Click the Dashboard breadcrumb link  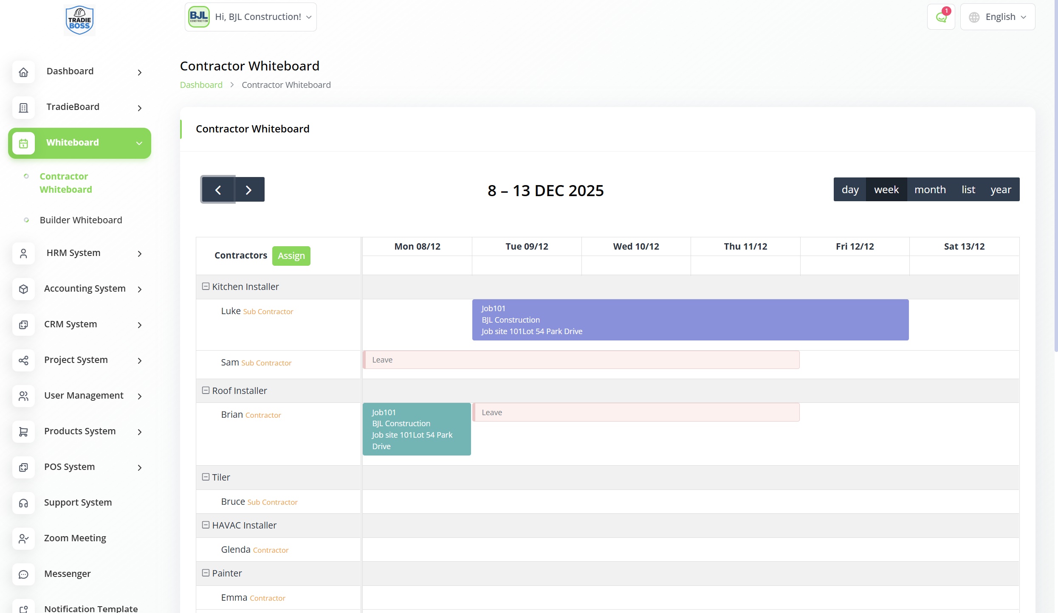pyautogui.click(x=201, y=85)
